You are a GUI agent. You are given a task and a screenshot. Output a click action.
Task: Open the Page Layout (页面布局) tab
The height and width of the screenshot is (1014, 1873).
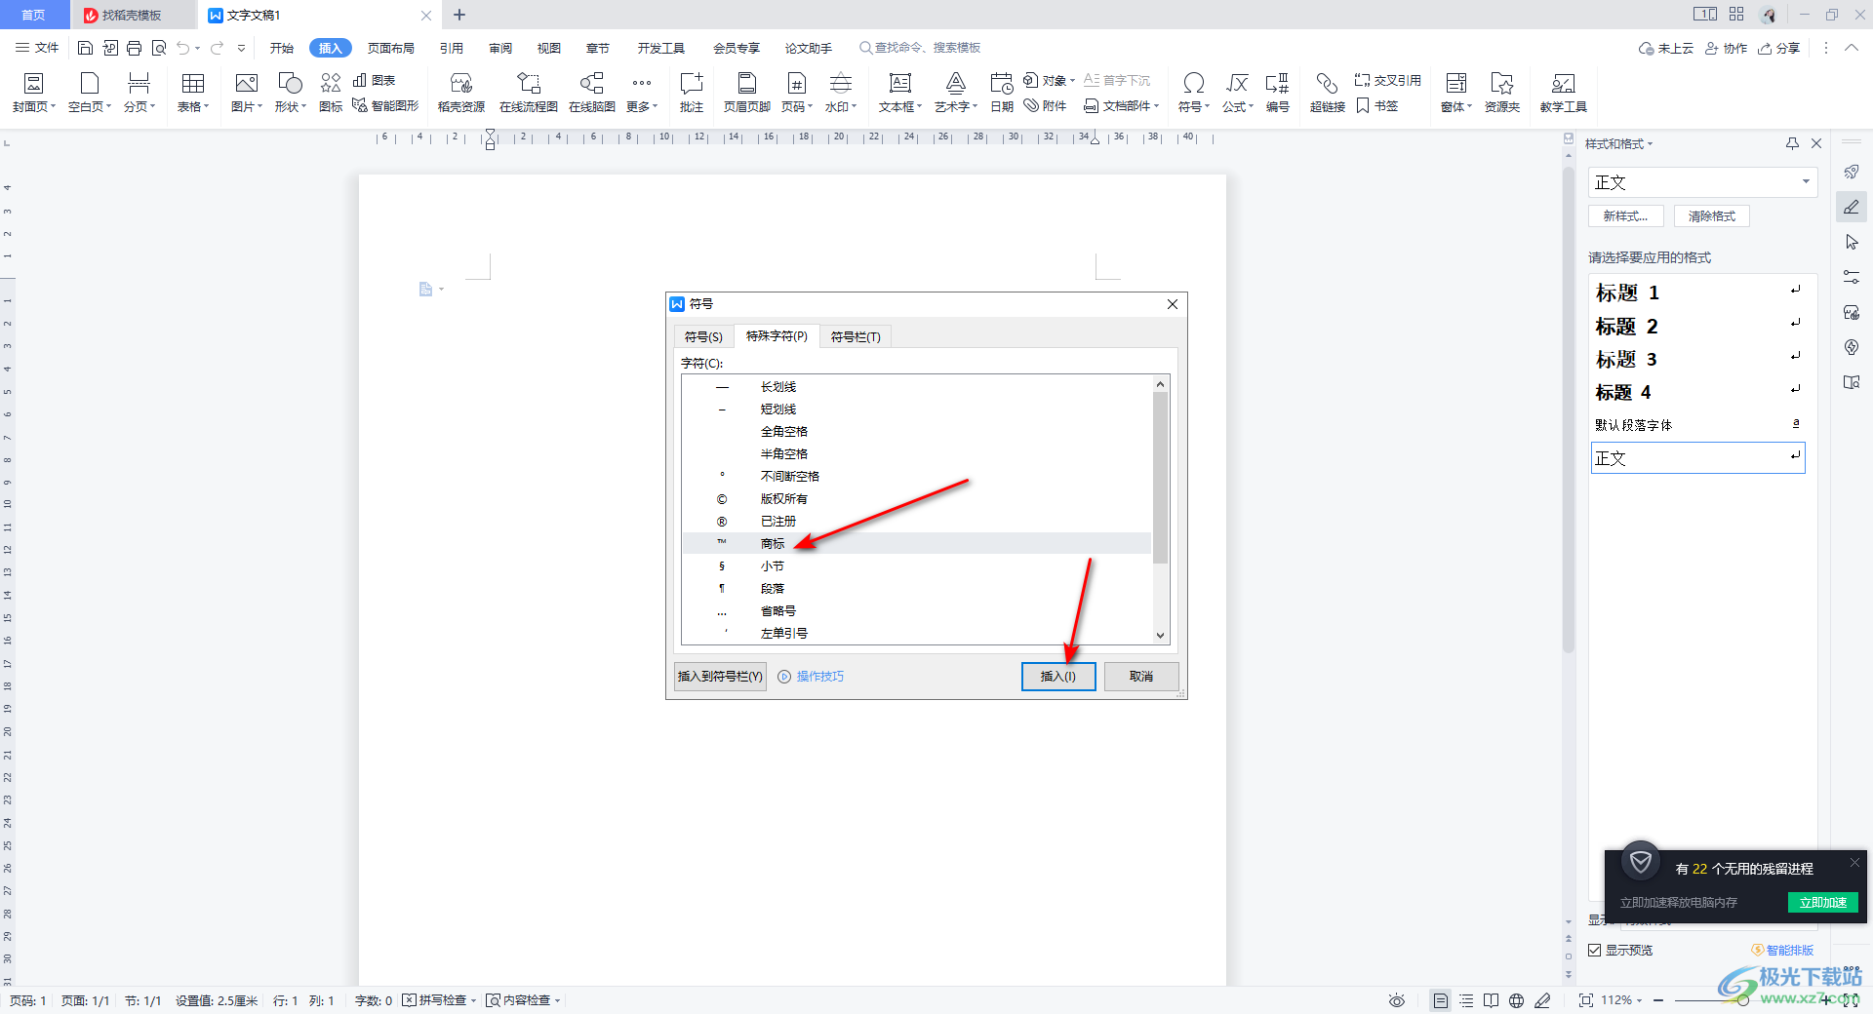tap(390, 48)
